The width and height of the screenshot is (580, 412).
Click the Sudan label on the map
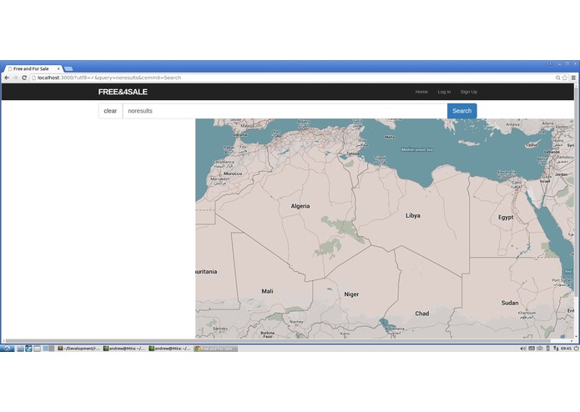(510, 303)
